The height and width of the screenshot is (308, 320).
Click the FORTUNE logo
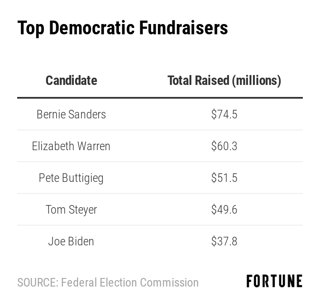274,281
